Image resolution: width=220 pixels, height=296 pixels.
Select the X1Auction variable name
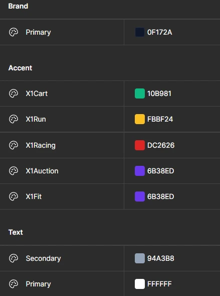(x=42, y=171)
